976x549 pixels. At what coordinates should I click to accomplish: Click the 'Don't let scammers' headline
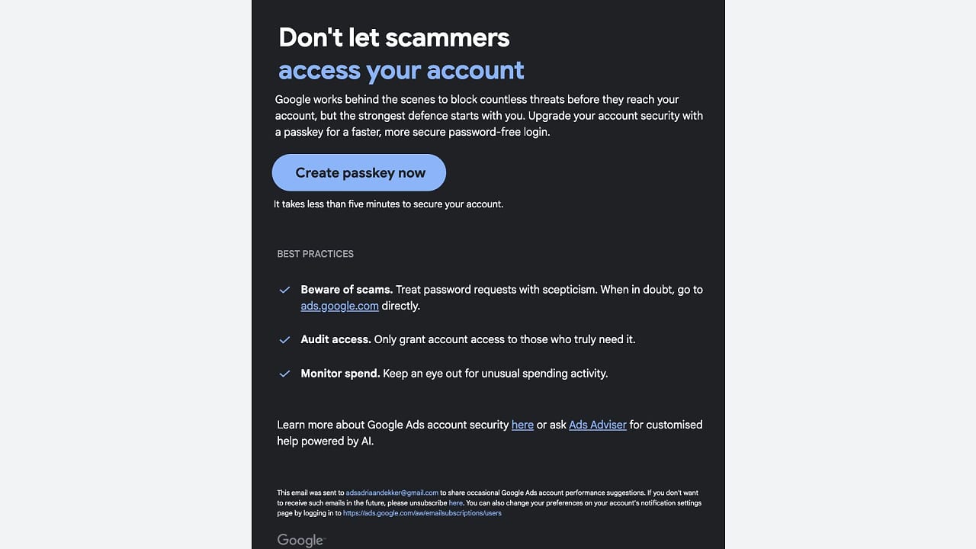click(x=393, y=37)
